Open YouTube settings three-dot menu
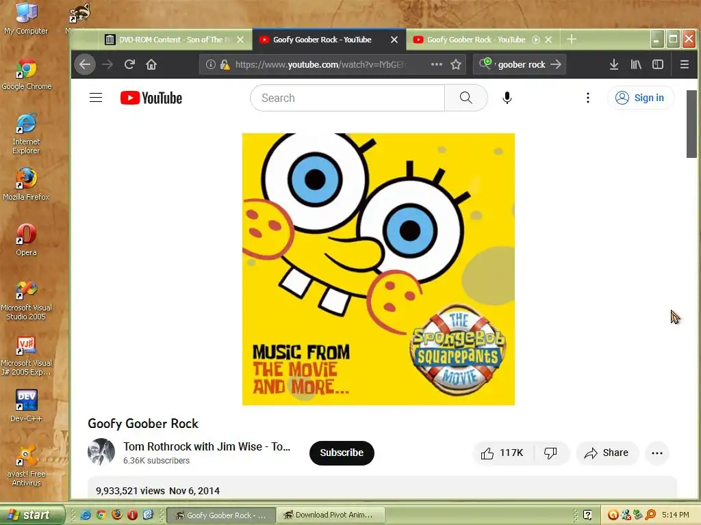 pyautogui.click(x=588, y=98)
